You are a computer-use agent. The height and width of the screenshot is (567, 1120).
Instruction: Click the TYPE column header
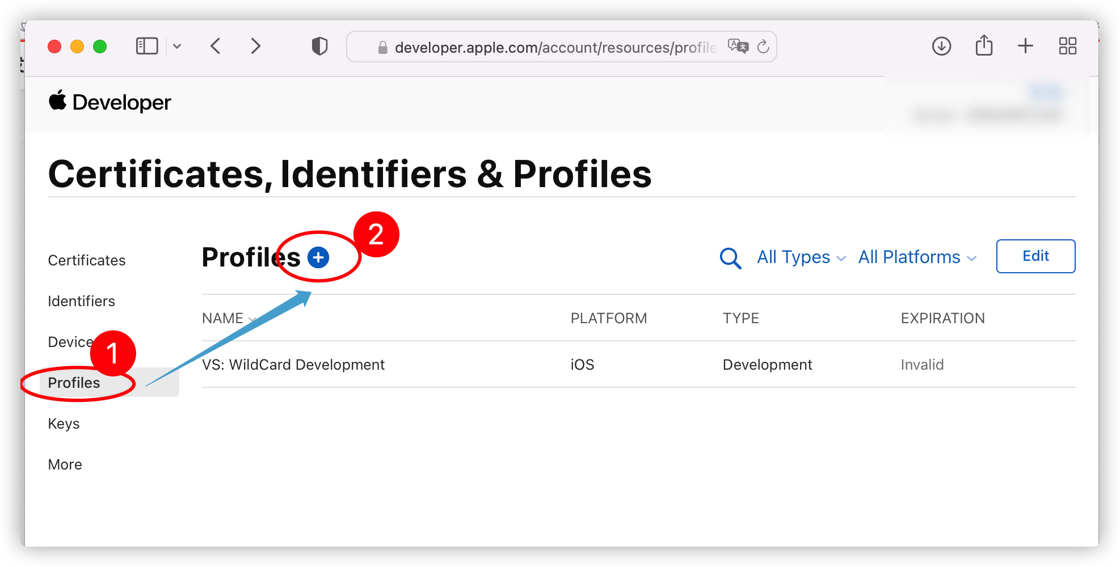point(741,318)
